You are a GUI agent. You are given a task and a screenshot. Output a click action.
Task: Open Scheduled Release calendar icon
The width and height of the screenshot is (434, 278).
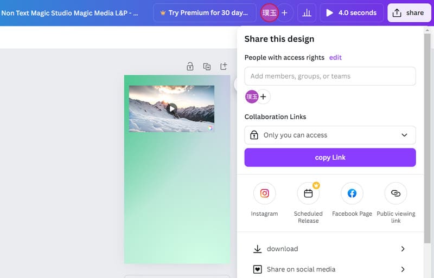[308, 193]
